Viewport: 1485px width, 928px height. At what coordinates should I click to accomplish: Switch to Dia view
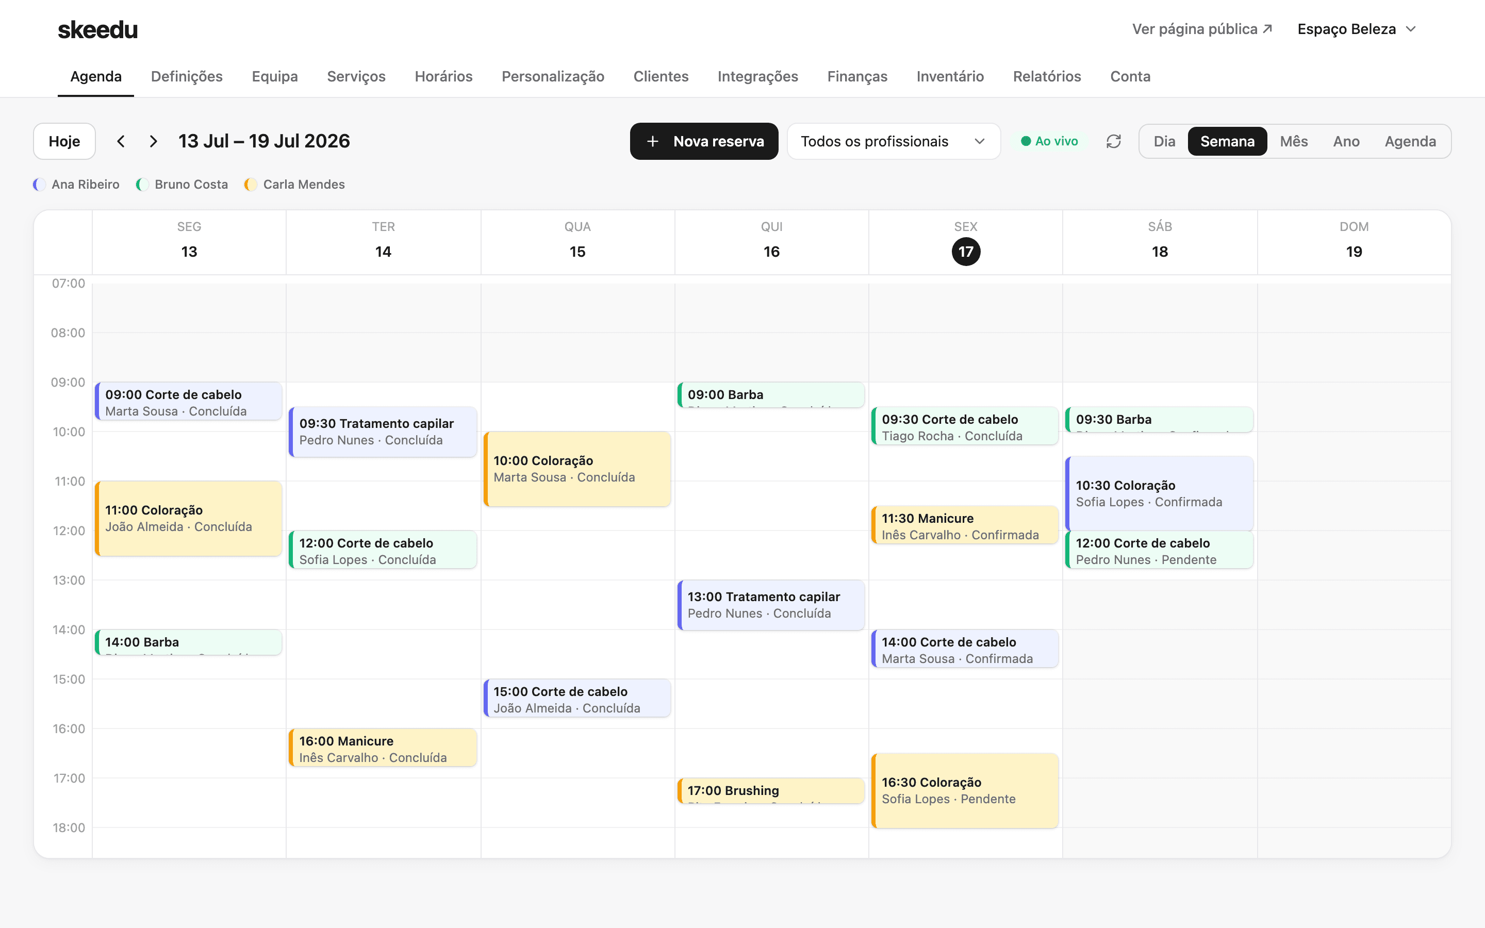click(1164, 141)
